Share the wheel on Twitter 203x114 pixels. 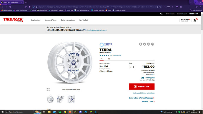coord(145,44)
